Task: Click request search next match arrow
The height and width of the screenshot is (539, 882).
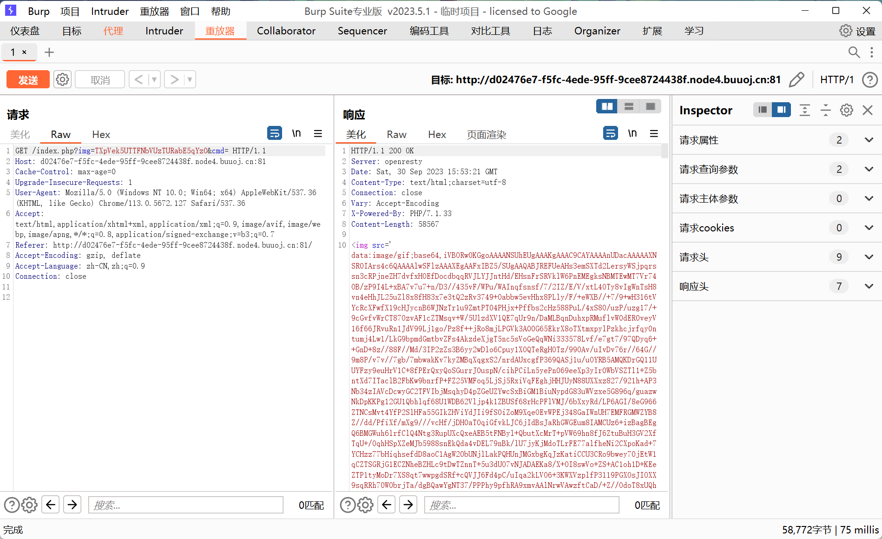Action: tap(72, 505)
